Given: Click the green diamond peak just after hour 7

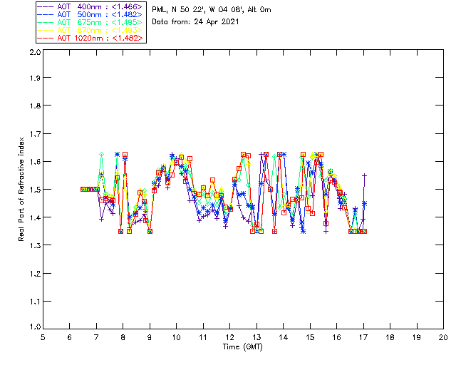Looking at the screenshot, I should click(101, 154).
